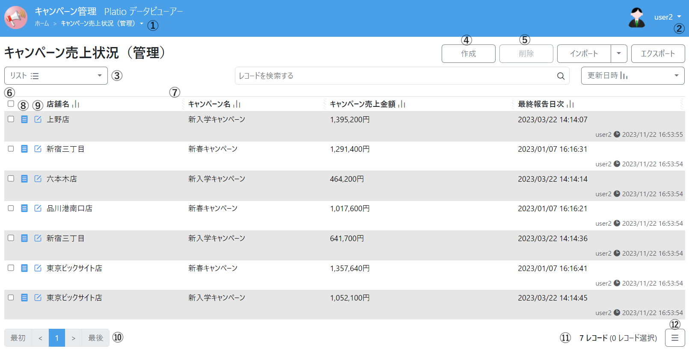
Task: Click キャンペーン売上状況（管理） breadcrumb item
Action: (x=99, y=24)
